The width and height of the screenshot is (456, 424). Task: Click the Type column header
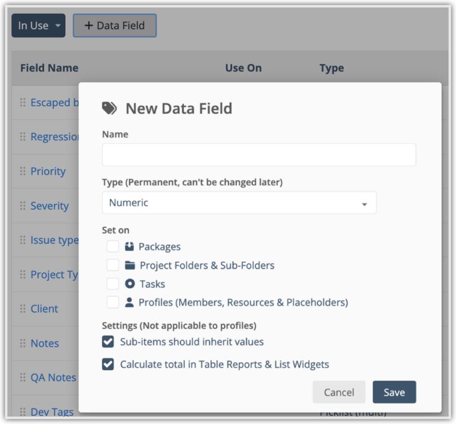331,68
